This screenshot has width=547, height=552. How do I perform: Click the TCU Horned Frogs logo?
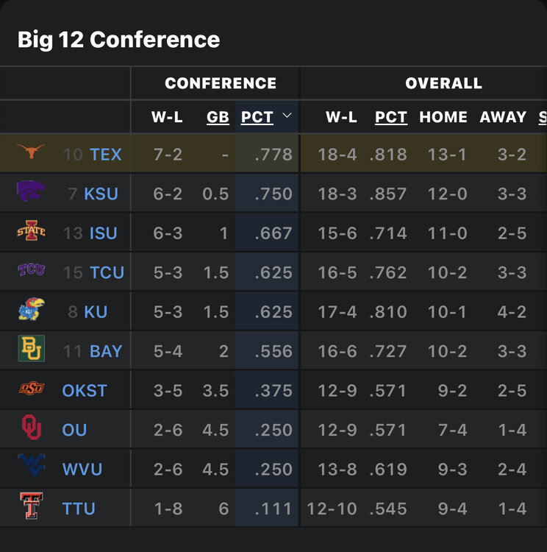point(31,272)
